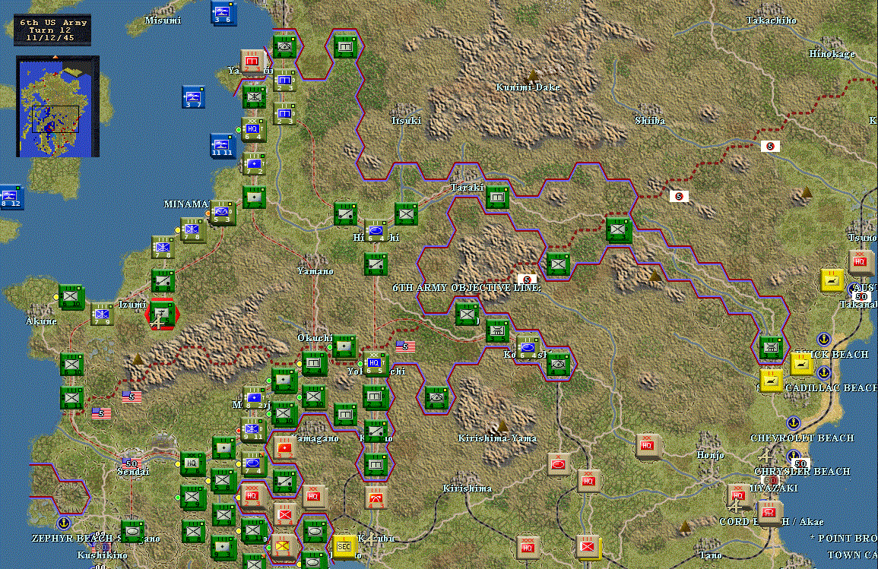Click the Misumi town label

163,21
